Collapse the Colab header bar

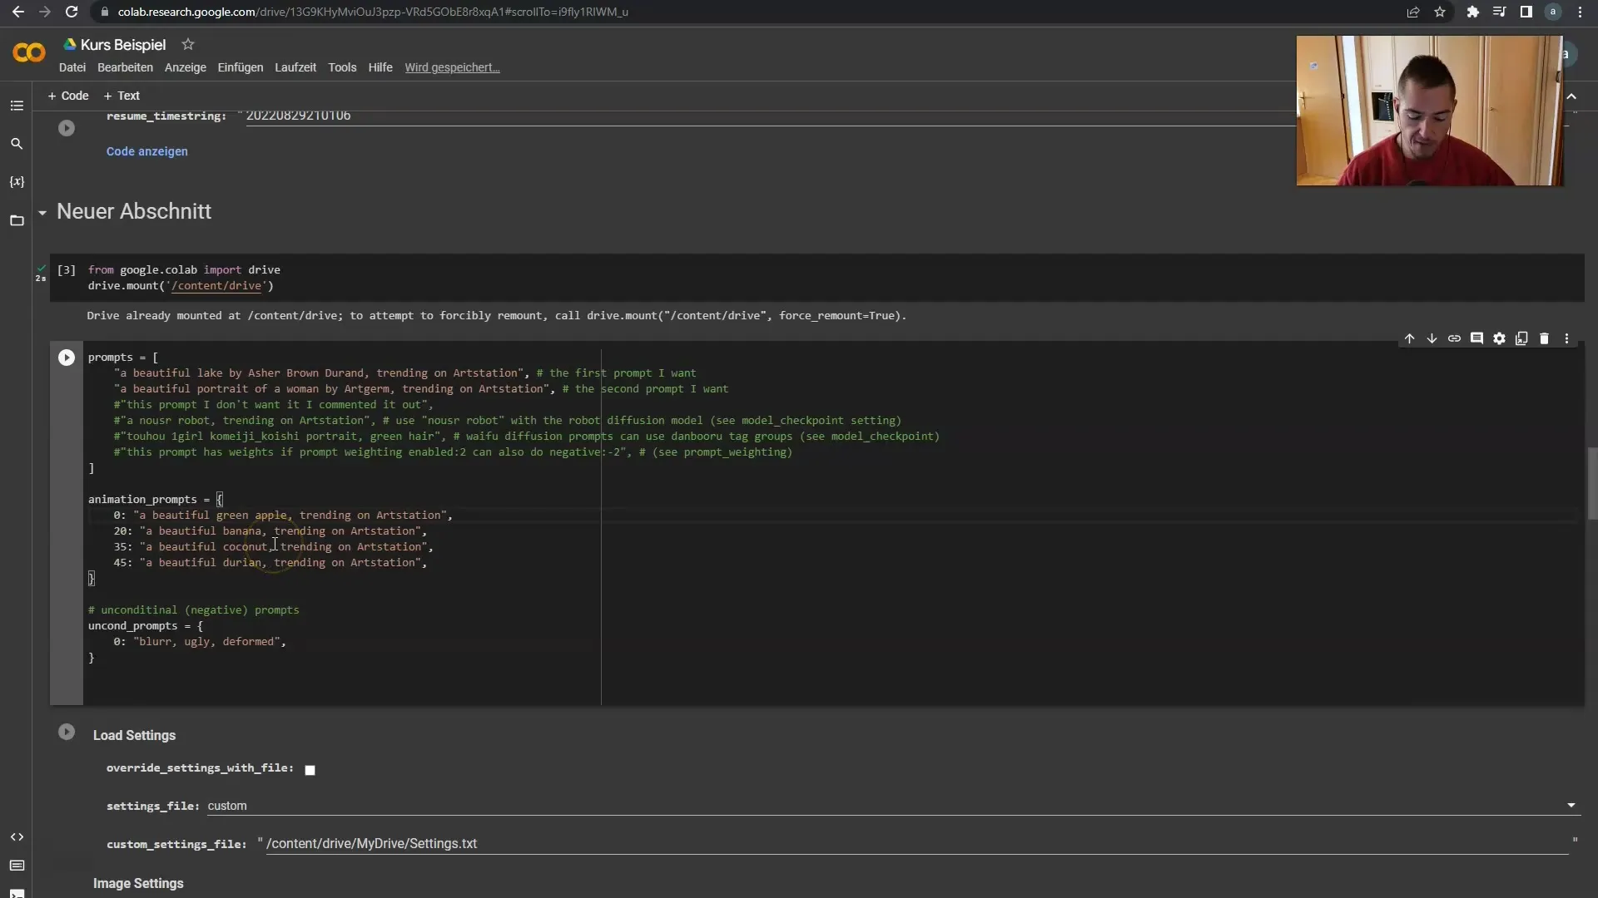(1571, 96)
